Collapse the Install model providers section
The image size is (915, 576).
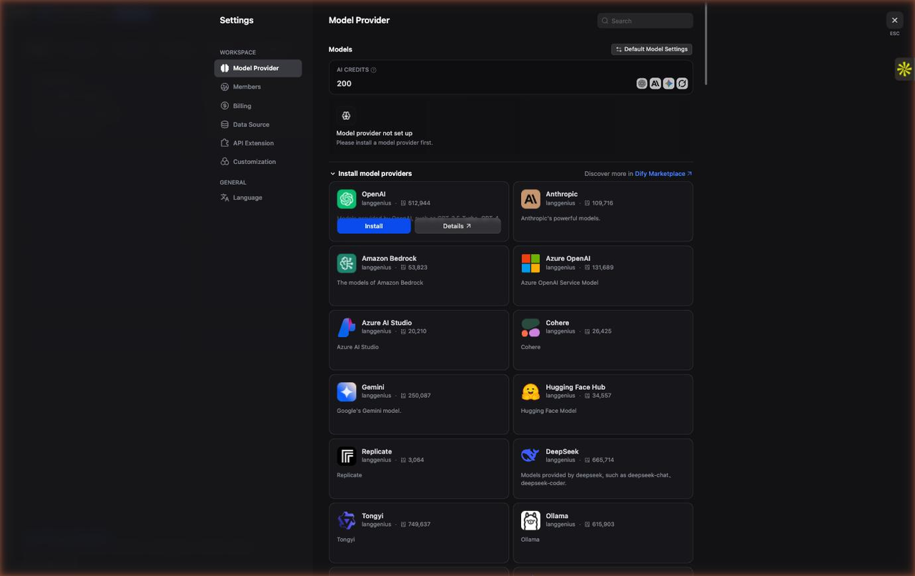[333, 174]
